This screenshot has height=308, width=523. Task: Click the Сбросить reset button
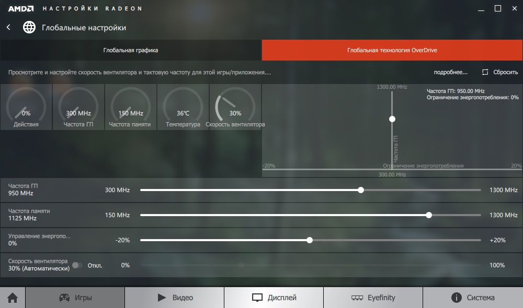pos(500,72)
